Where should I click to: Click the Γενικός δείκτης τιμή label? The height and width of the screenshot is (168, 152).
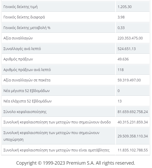[x=20, y=7]
